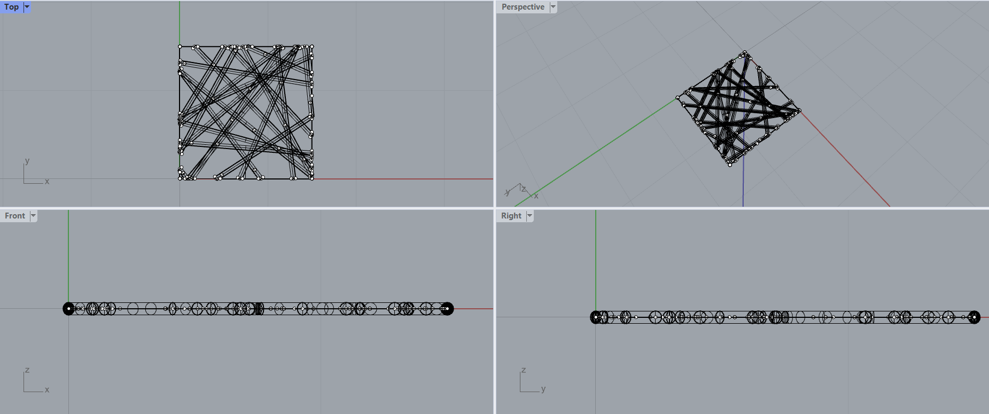This screenshot has width=989, height=414.
Task: Click the red x-axis line in Top viewport
Action: (x=401, y=179)
